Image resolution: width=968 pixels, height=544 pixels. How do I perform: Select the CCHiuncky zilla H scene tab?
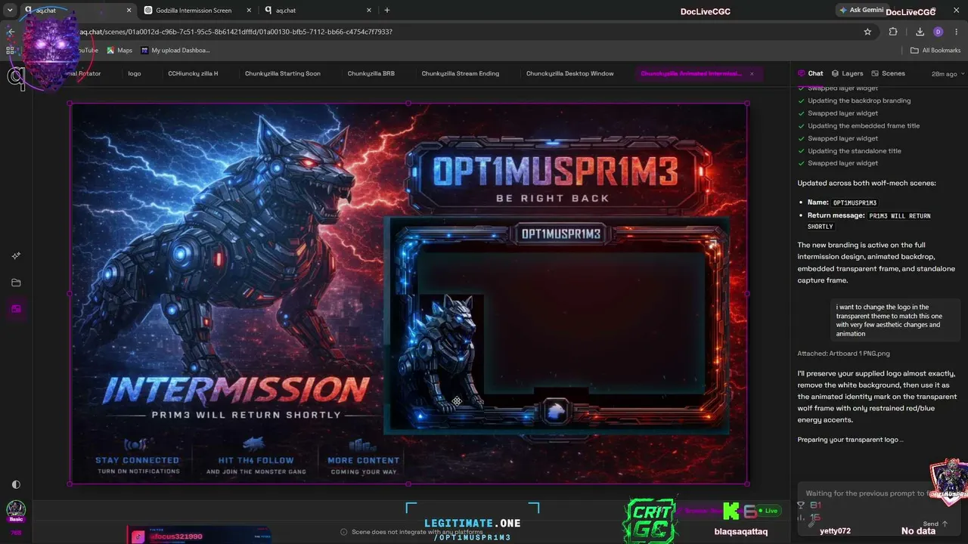(193, 73)
